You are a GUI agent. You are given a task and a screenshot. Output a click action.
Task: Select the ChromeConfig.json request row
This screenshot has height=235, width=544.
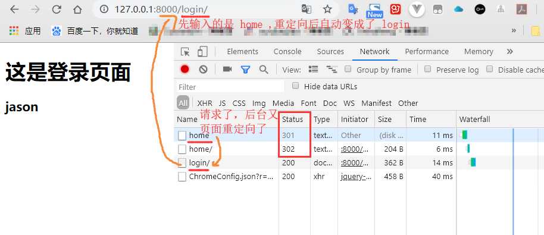click(x=359, y=177)
